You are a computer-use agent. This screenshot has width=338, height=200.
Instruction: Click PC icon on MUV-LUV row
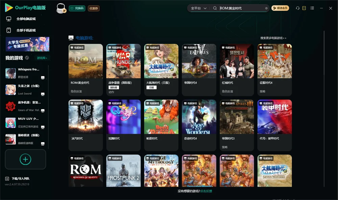click(43, 127)
